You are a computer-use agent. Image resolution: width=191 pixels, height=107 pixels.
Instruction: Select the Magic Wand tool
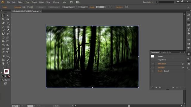click(3, 19)
